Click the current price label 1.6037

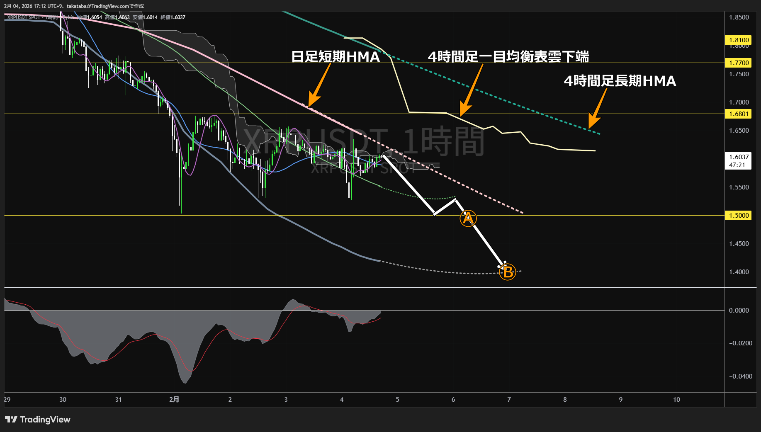click(739, 157)
